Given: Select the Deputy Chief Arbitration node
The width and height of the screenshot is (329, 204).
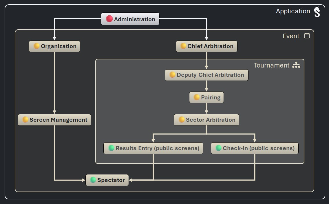Looking at the screenshot, I should (206, 75).
